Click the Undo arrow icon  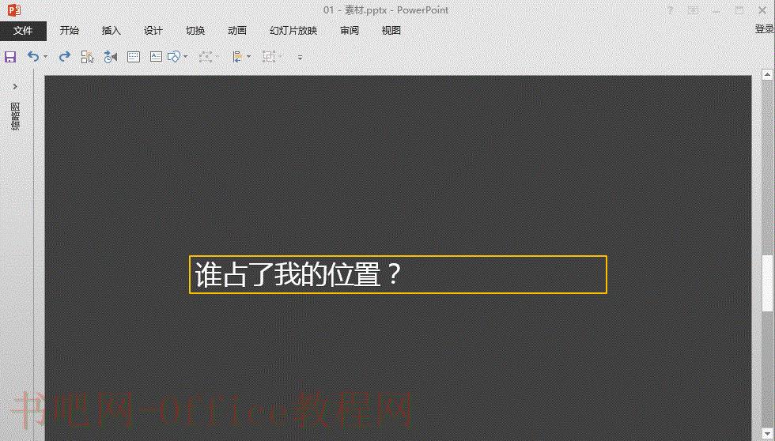(33, 56)
